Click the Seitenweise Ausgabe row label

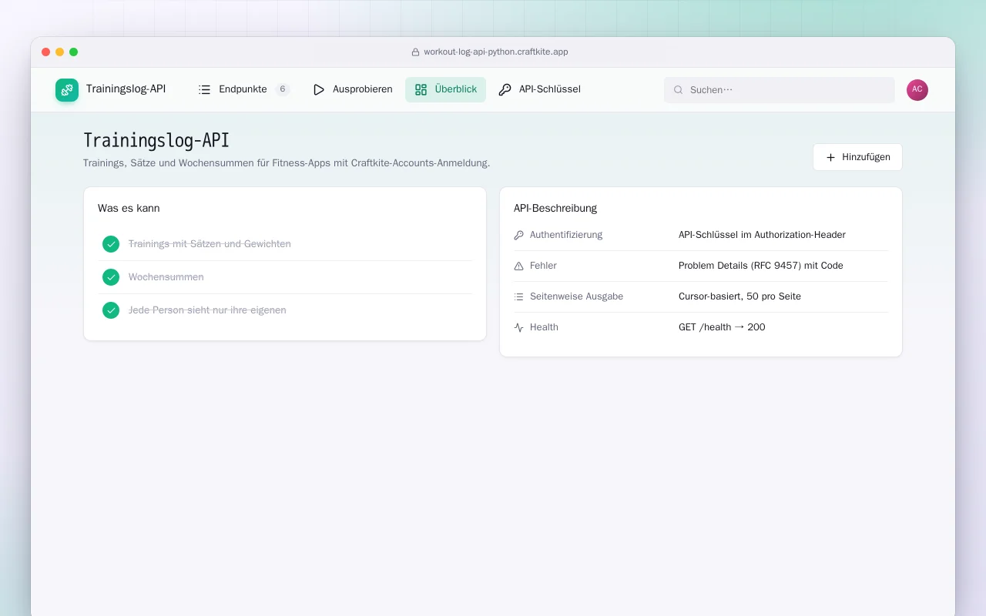click(576, 296)
